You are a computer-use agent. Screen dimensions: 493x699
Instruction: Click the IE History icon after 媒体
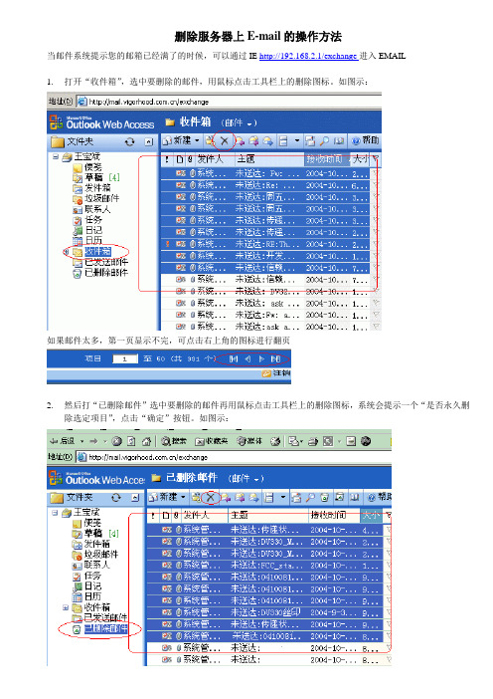275,441
